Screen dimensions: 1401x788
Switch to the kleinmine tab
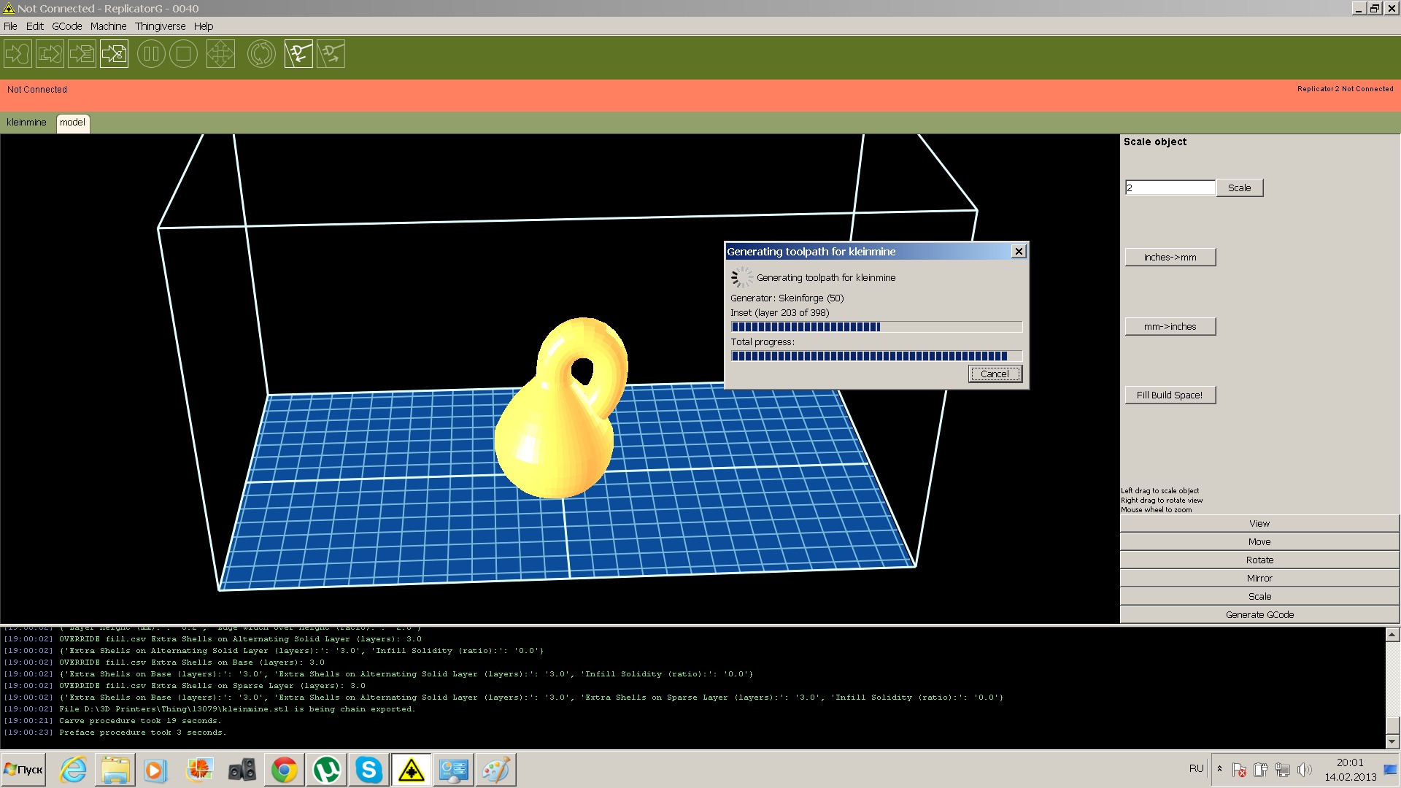[x=26, y=123]
